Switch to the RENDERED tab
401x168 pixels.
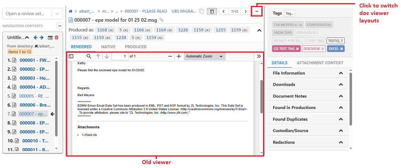point(81,47)
